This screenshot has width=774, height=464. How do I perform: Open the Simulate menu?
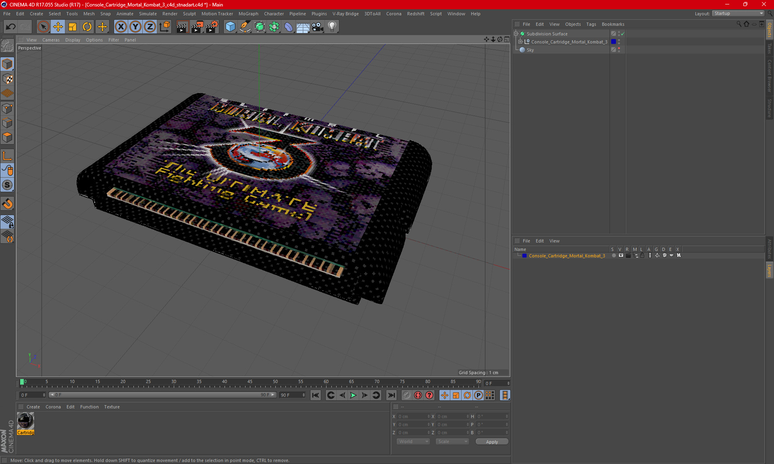coord(148,14)
